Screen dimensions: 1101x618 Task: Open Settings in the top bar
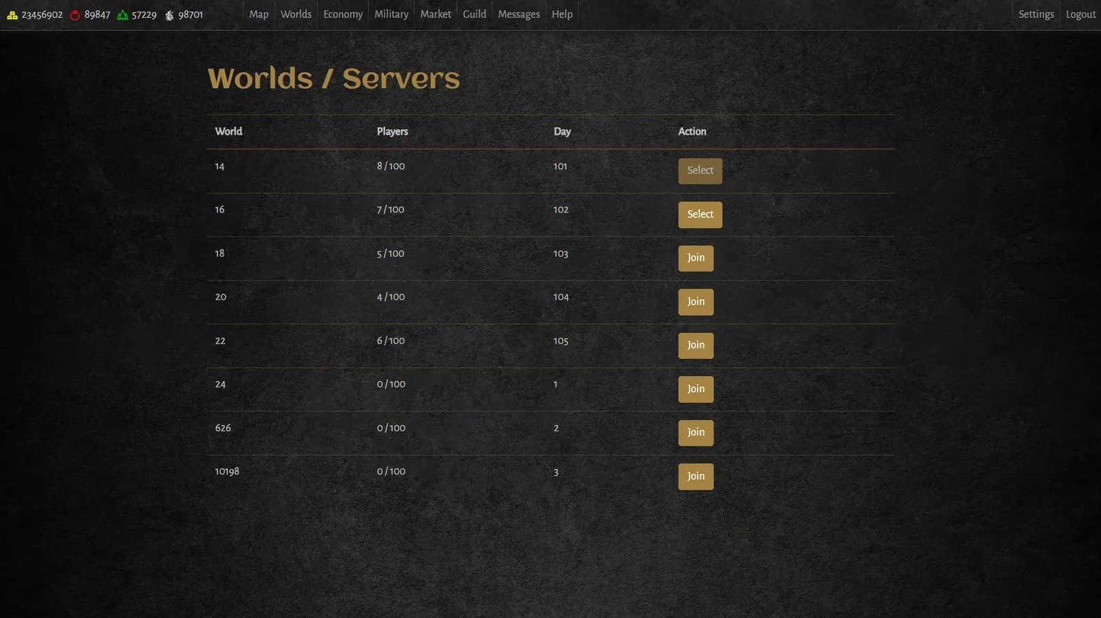click(x=1036, y=14)
